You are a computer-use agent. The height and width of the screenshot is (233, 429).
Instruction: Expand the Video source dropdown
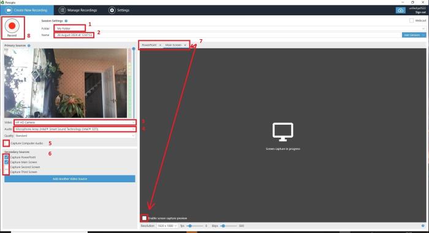[75, 122]
